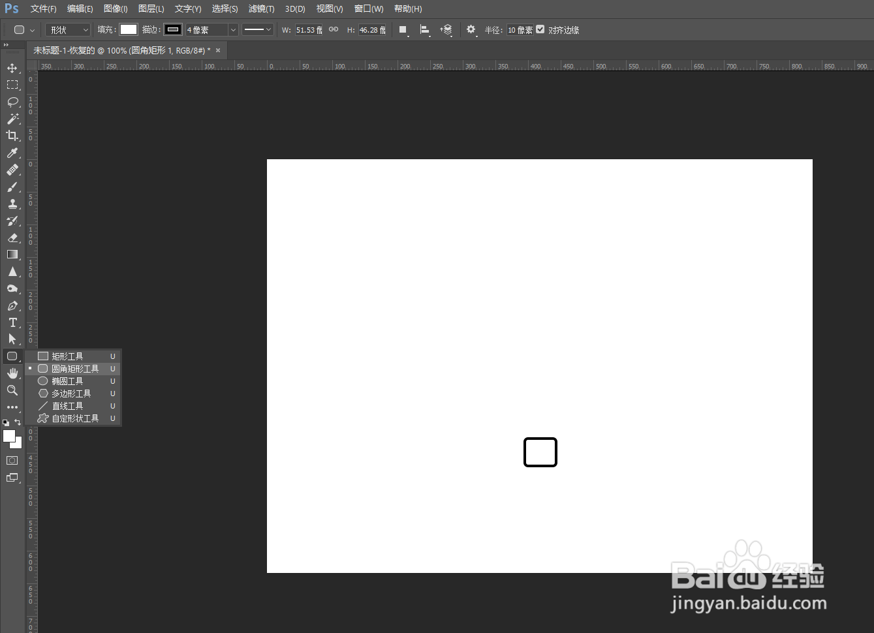
Task: Open the 帮助(H) menu
Action: [408, 8]
